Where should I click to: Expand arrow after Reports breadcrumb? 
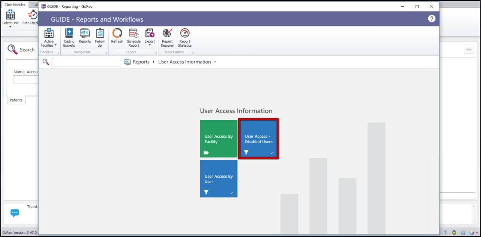coord(154,62)
